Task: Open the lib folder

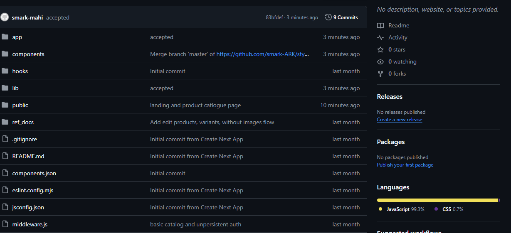Action: pyautogui.click(x=15, y=88)
